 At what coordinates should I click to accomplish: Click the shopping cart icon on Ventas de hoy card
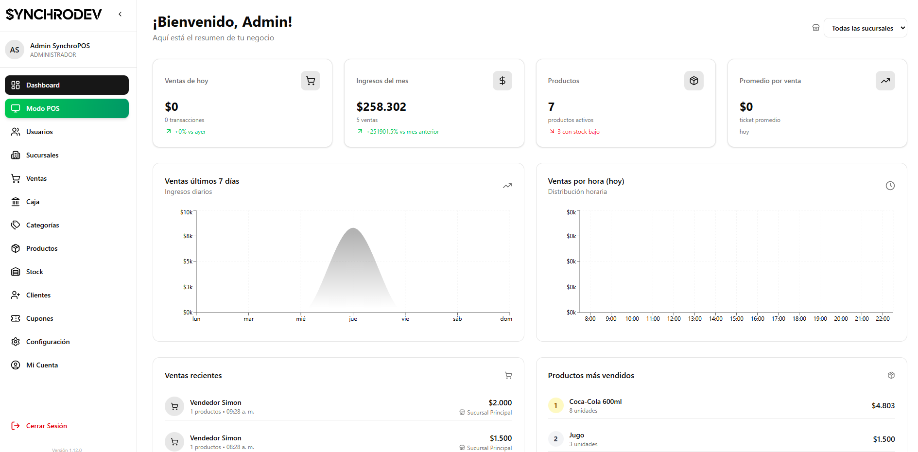pyautogui.click(x=310, y=81)
